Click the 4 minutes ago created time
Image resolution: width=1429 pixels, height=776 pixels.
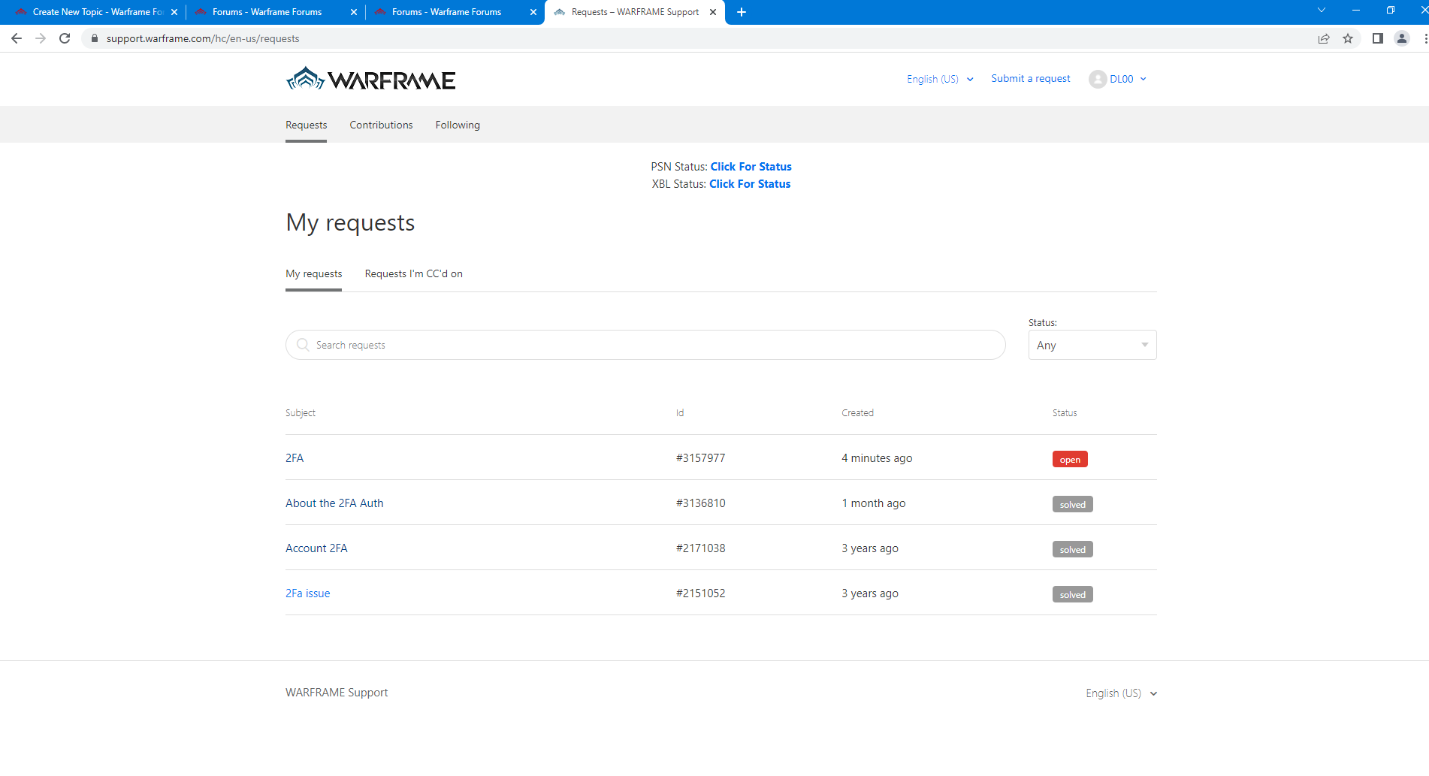877,457
